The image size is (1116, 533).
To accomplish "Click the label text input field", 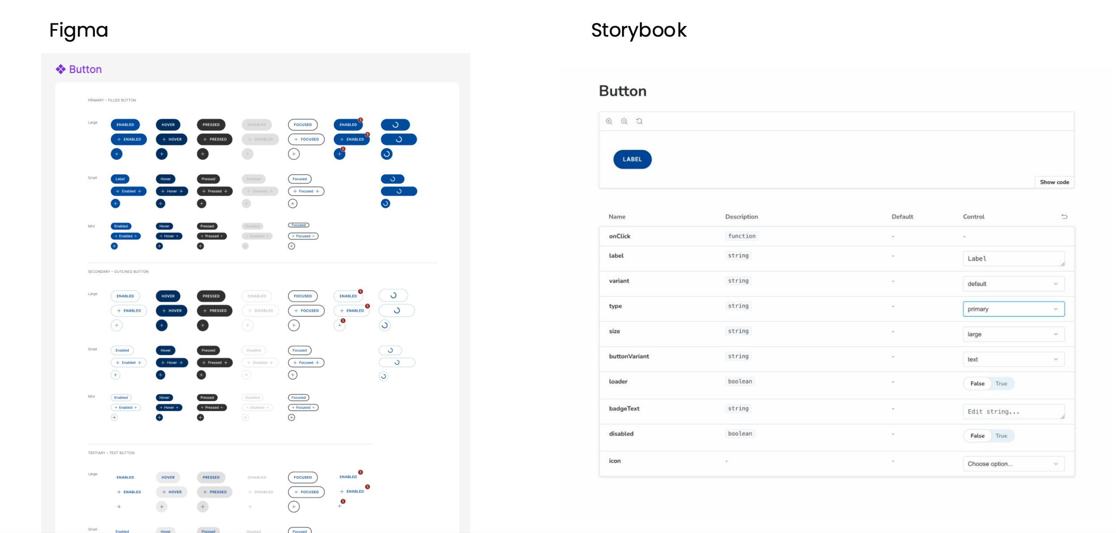I will [1014, 258].
